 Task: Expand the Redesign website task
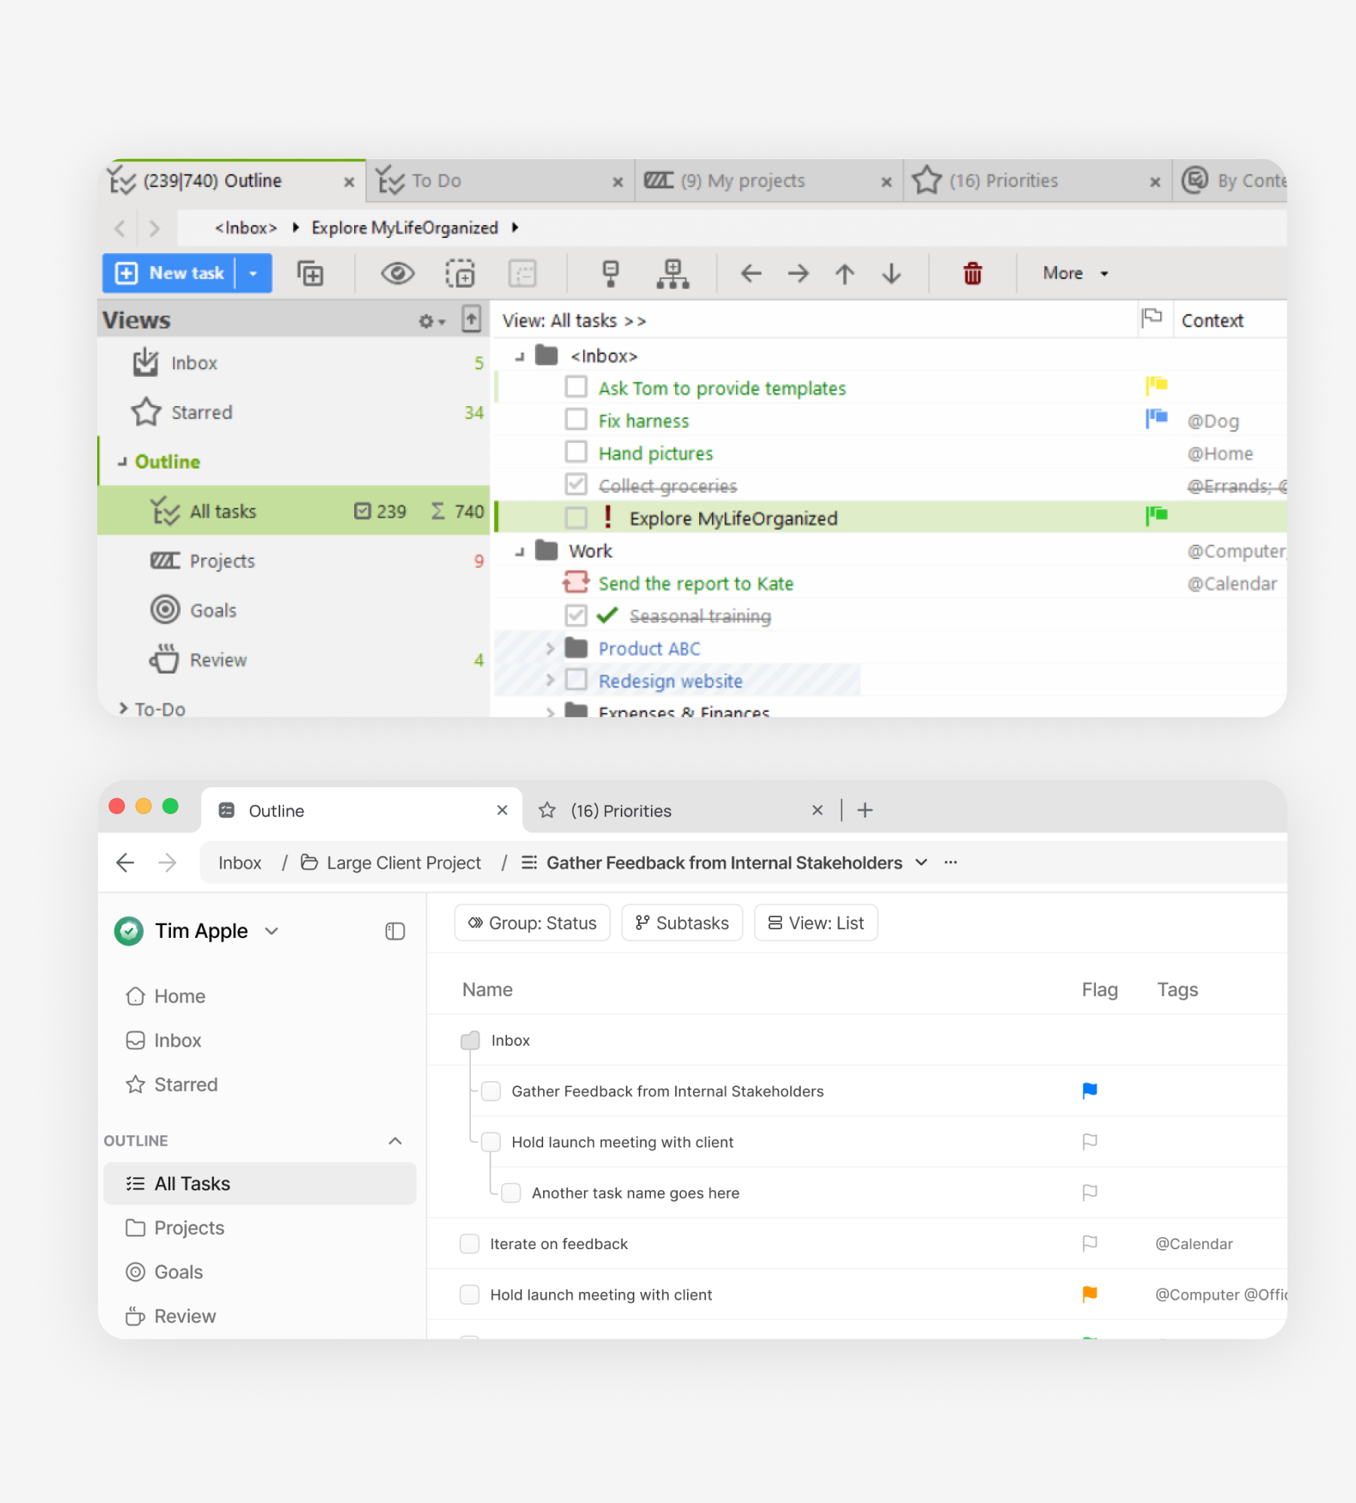coord(550,680)
